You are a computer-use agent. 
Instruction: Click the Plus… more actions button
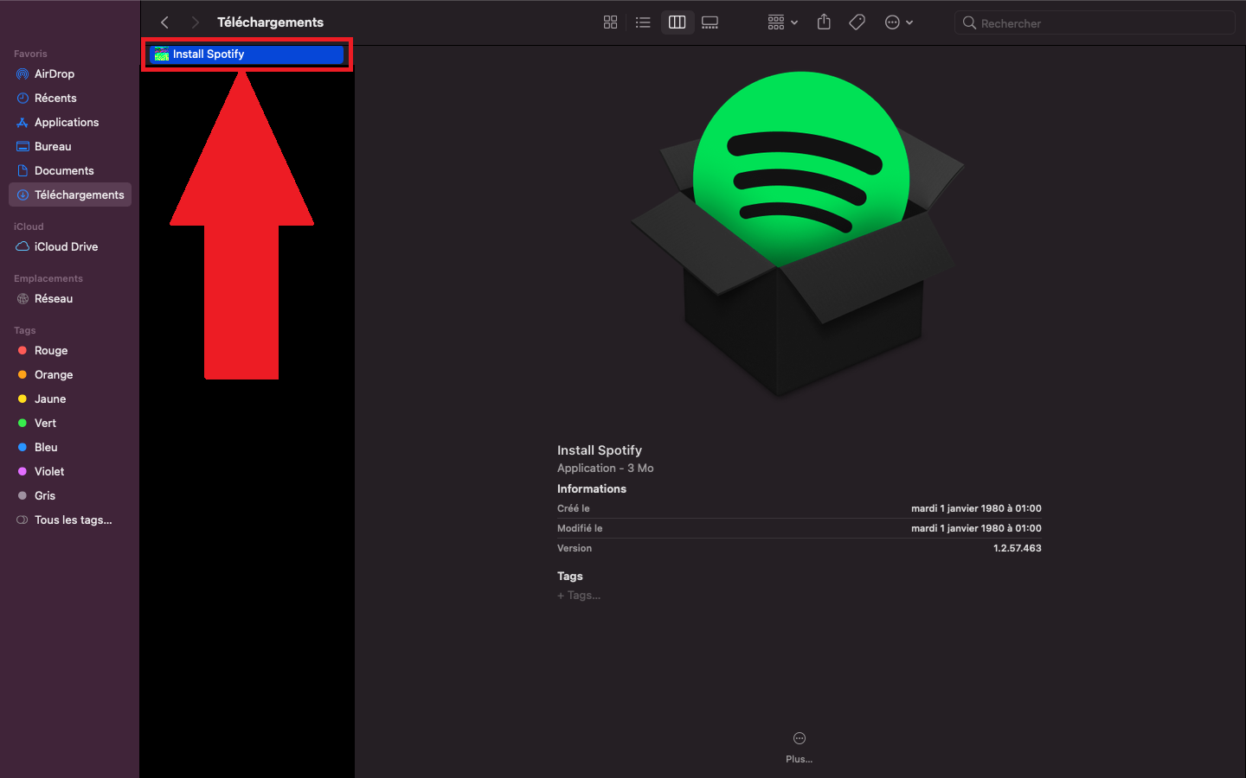click(x=799, y=745)
